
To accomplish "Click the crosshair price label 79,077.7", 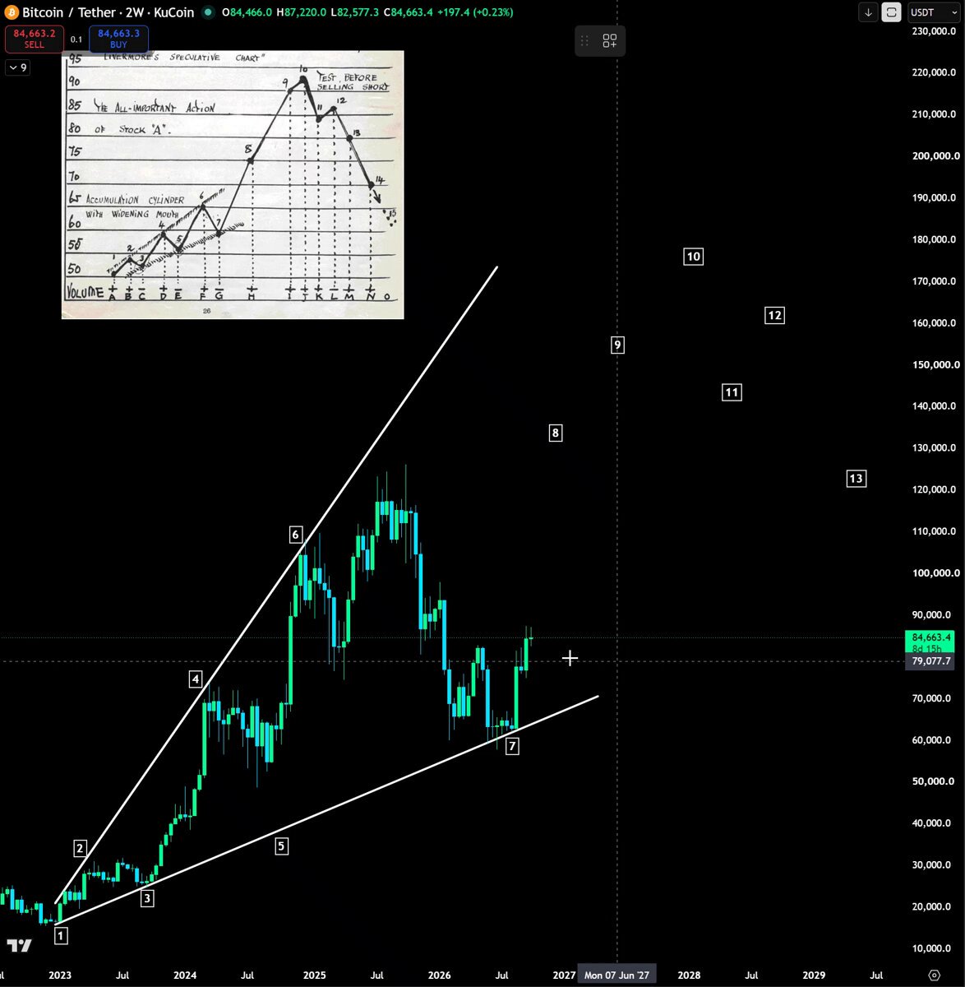I will tap(930, 661).
